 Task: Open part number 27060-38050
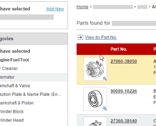[124, 61]
